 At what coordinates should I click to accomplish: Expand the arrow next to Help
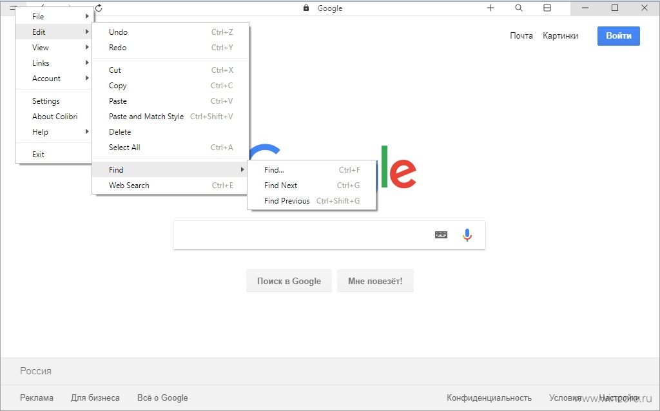tap(87, 131)
